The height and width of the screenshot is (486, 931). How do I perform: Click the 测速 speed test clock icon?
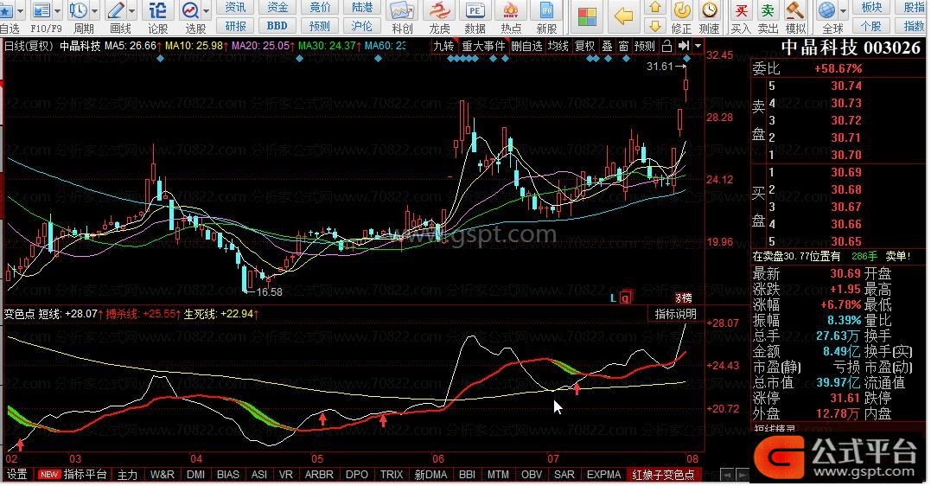710,10
